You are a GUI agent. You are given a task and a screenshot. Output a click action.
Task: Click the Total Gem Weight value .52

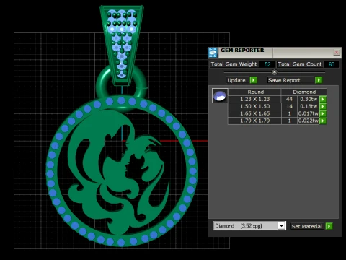(267, 64)
